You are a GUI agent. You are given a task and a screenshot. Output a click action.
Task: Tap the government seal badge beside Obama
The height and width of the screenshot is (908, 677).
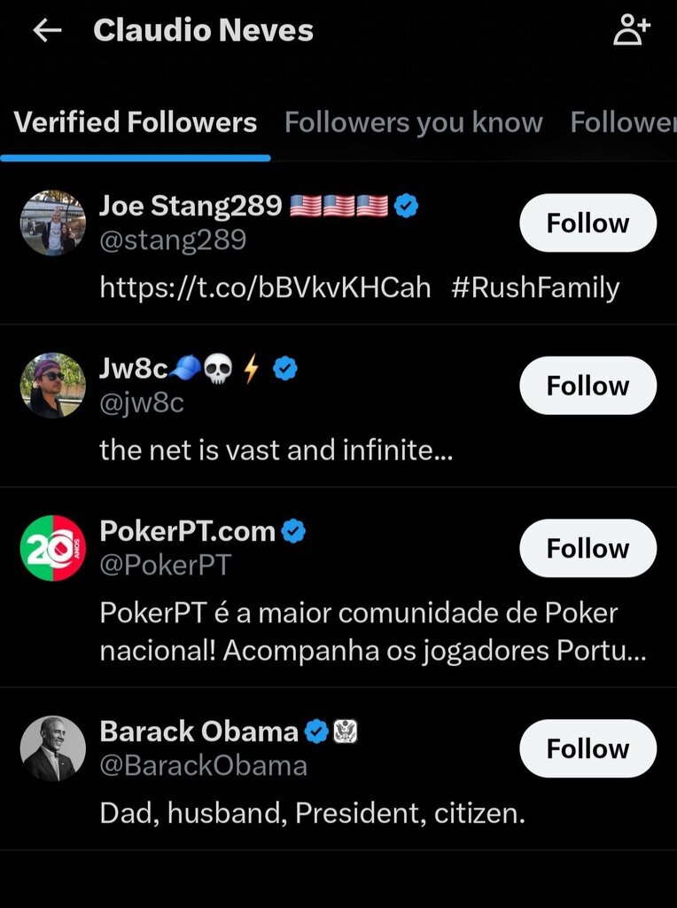click(345, 732)
